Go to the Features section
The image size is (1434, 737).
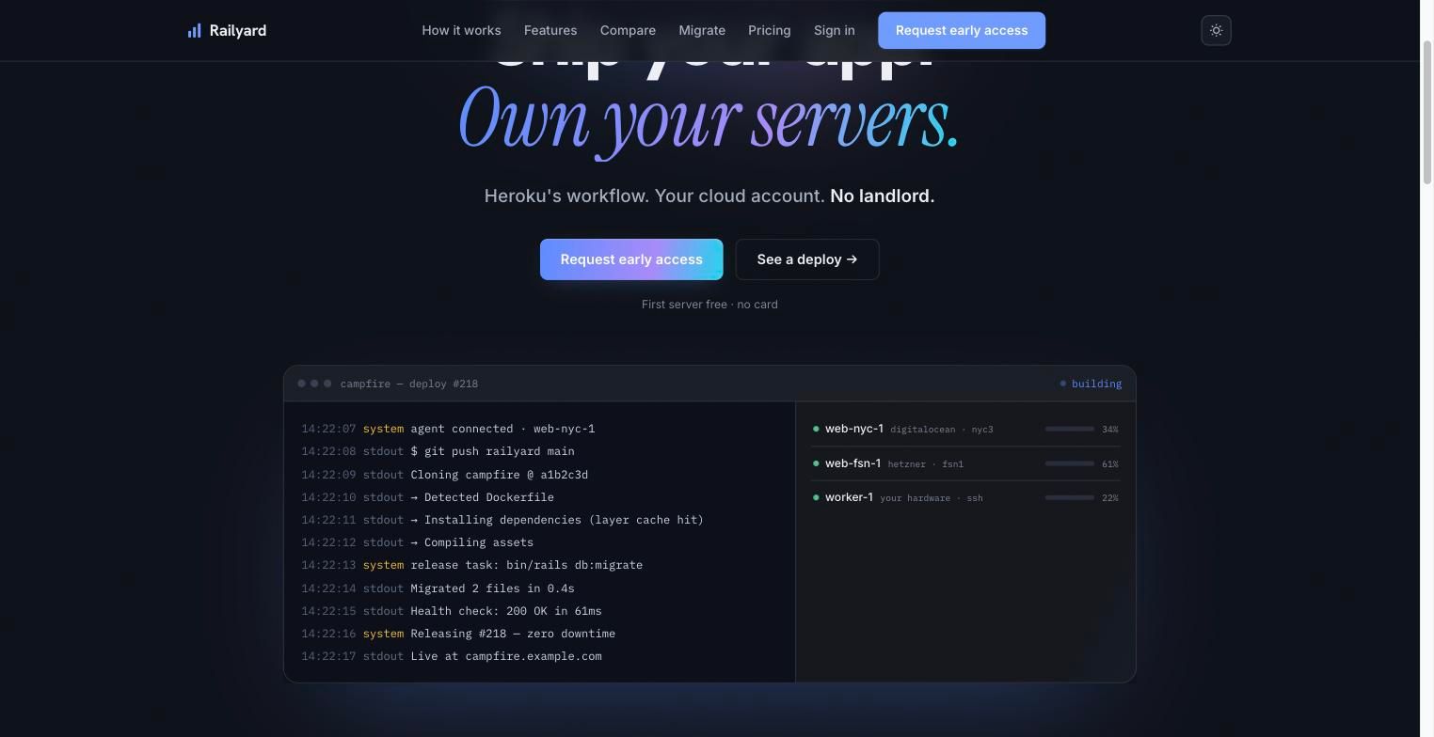550,30
